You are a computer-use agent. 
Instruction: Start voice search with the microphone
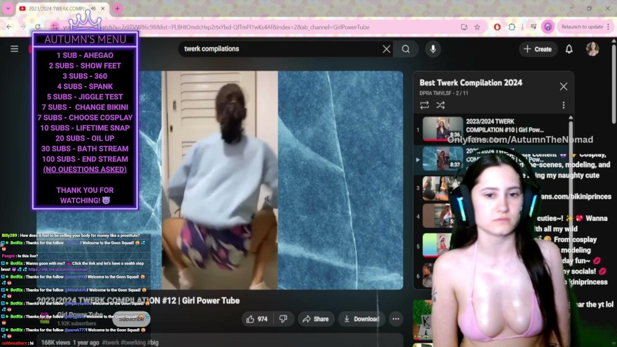433,49
